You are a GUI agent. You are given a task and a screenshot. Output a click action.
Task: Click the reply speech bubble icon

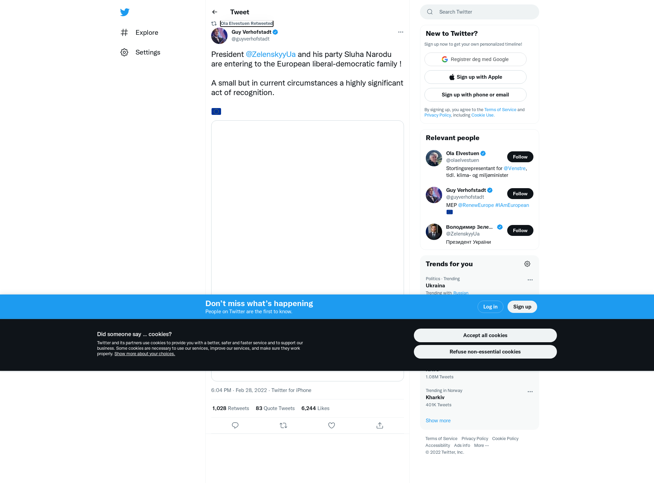[235, 425]
